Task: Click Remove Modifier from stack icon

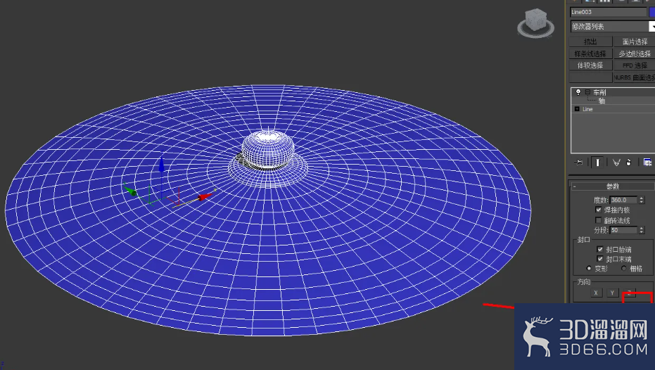Action: coord(629,162)
